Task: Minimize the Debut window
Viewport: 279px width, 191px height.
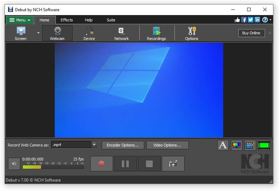Action: (233, 9)
